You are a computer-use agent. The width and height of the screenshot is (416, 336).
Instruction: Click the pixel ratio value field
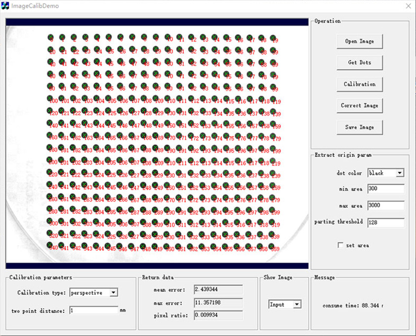coord(218,314)
